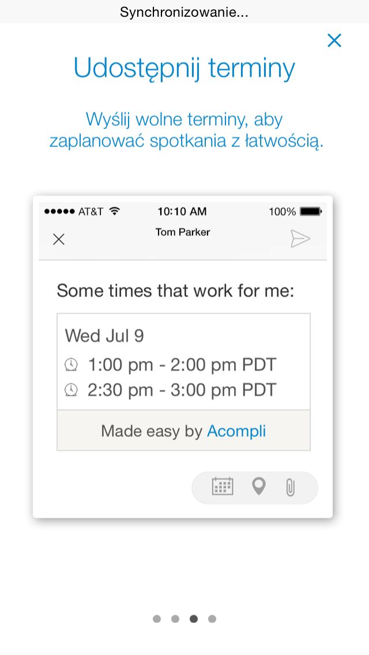Tap the clock icon for 2:30 pm
The width and height of the screenshot is (369, 655).
point(71,390)
